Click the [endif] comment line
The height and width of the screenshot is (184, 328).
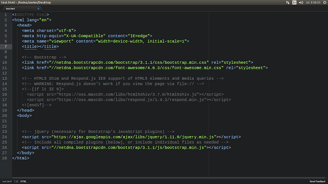click(x=36, y=105)
